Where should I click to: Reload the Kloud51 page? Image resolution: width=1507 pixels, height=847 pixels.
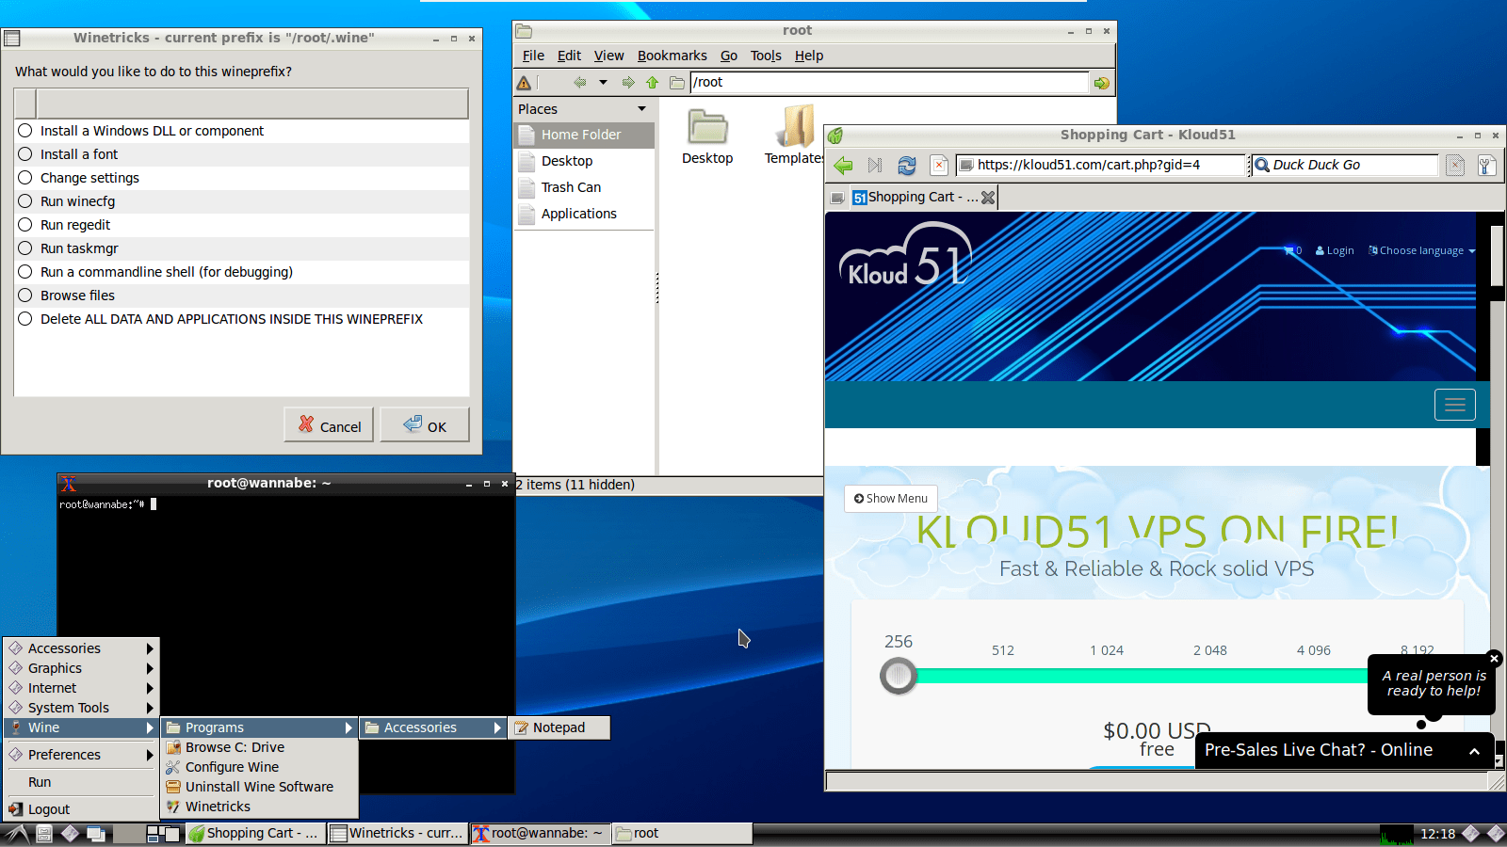(x=907, y=166)
